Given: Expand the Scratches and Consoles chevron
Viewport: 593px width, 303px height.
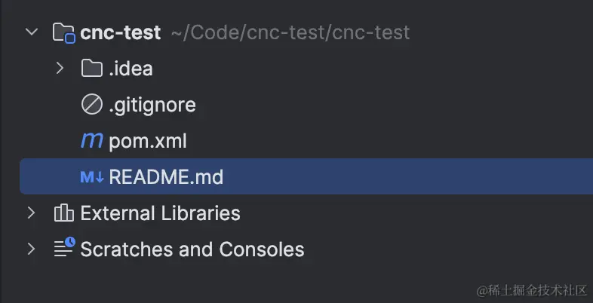Looking at the screenshot, I should [x=31, y=249].
